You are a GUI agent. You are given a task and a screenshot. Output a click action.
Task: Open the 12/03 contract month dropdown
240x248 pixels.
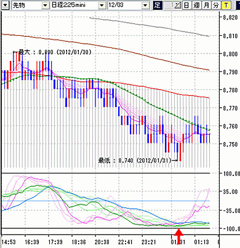(x=145, y=6)
